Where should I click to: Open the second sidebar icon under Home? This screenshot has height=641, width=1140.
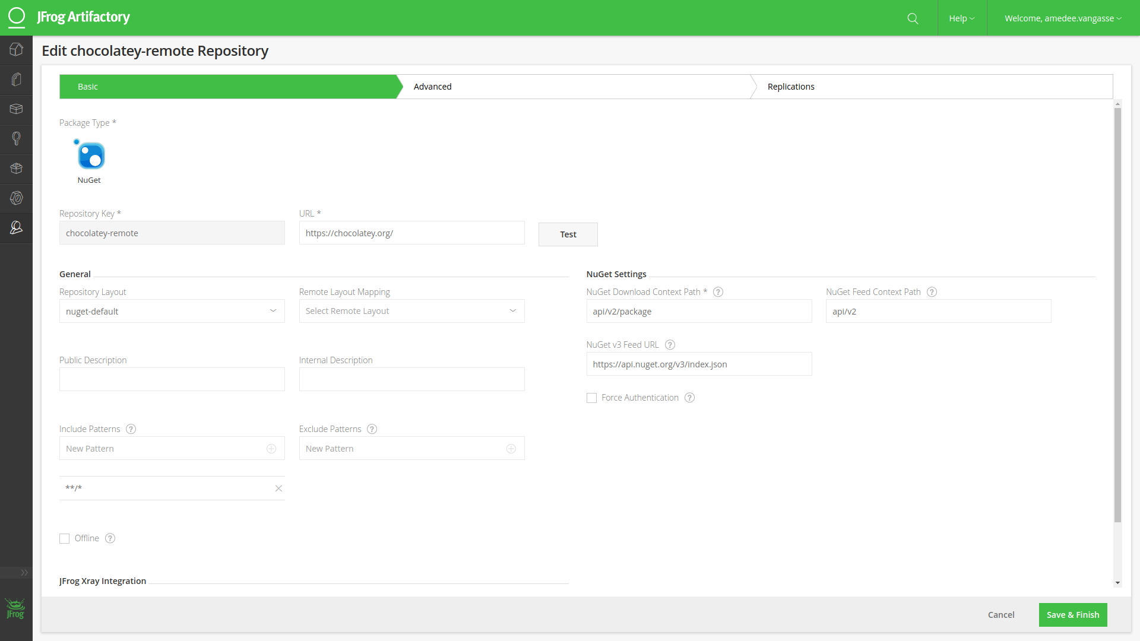click(x=17, y=80)
